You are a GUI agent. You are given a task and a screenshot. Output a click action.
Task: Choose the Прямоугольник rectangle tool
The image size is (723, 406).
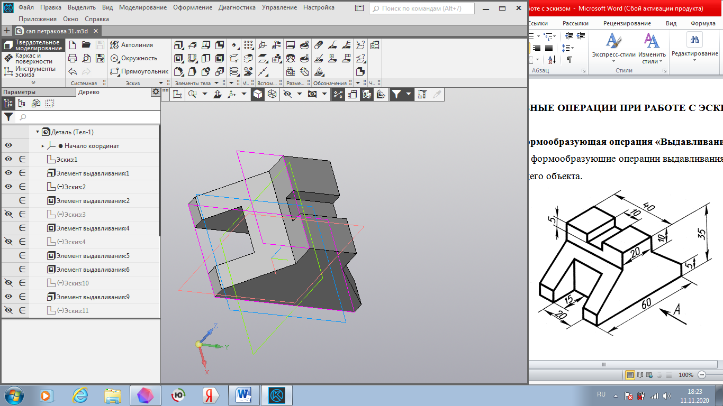[139, 71]
